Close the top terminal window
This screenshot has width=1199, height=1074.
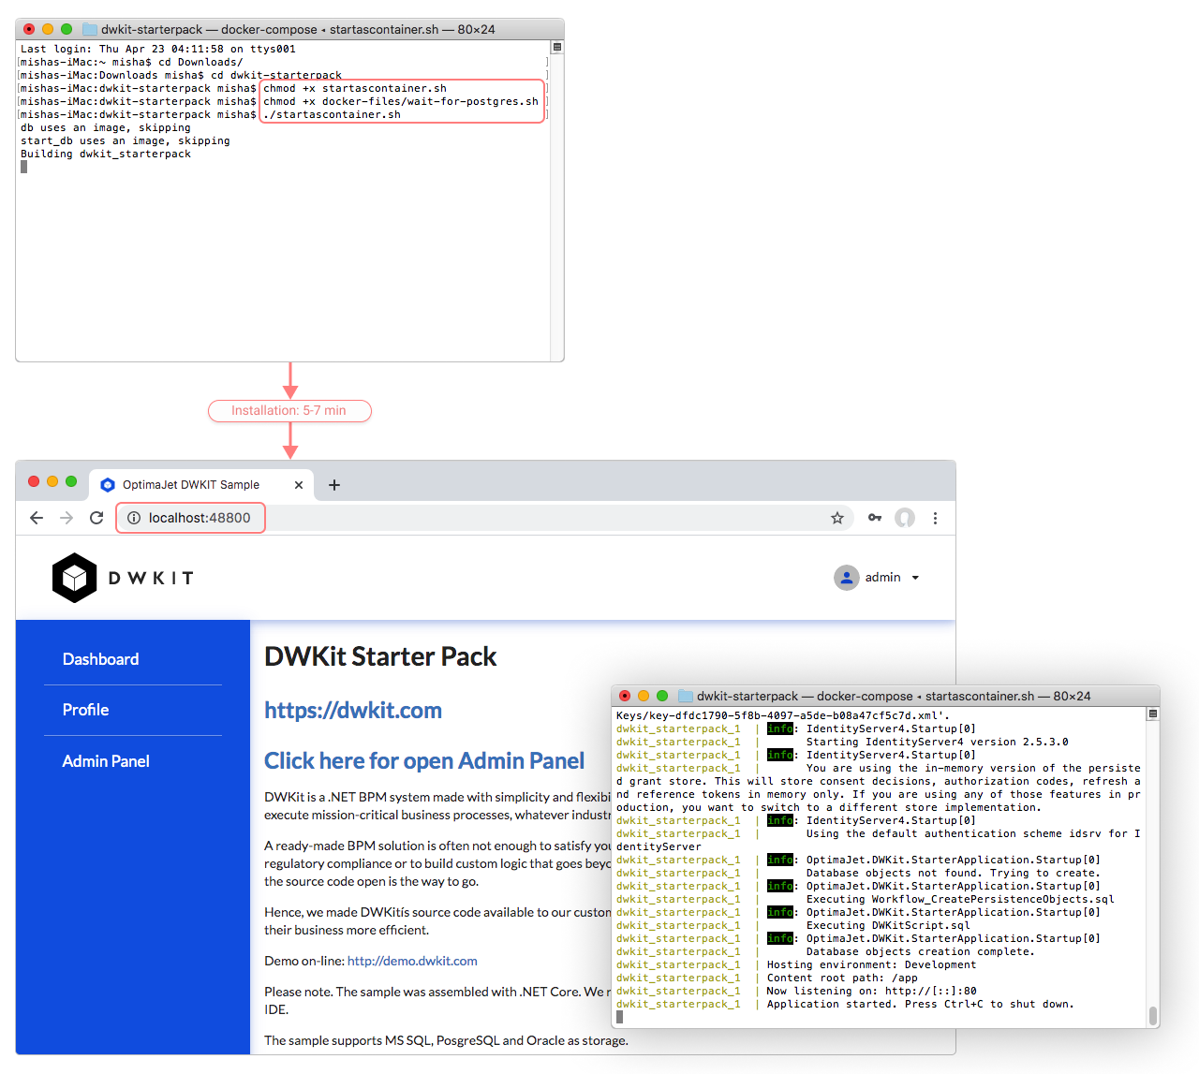[x=29, y=29]
